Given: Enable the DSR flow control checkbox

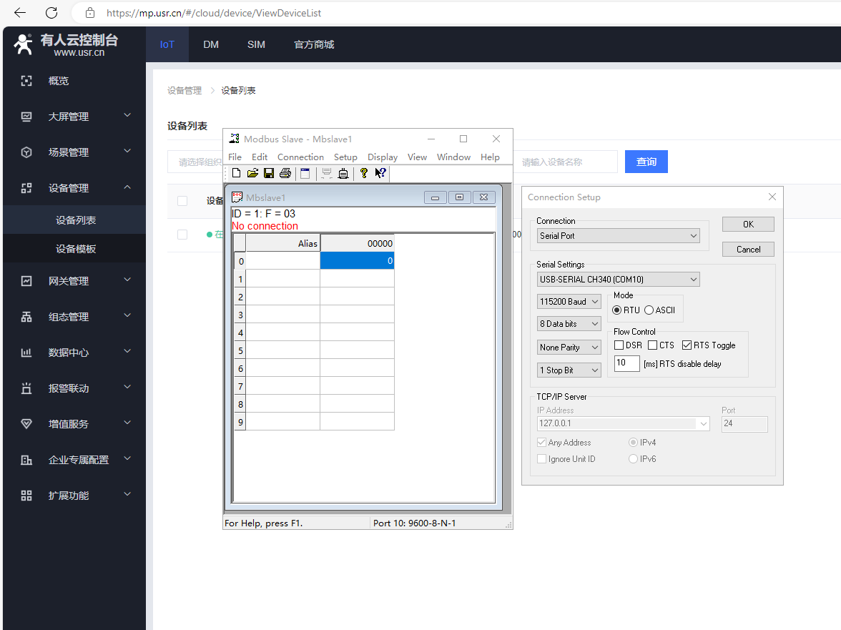Looking at the screenshot, I should (x=619, y=345).
